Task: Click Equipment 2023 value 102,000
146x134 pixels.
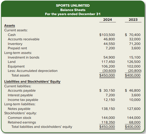Action: tap(134, 66)
